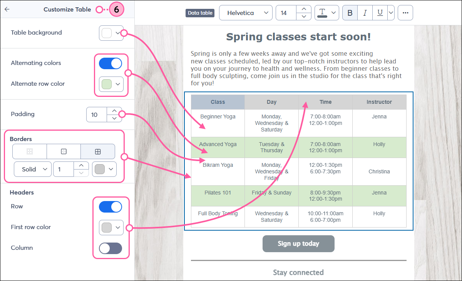Select the Instructor header cell
The width and height of the screenshot is (462, 281).
(379, 102)
